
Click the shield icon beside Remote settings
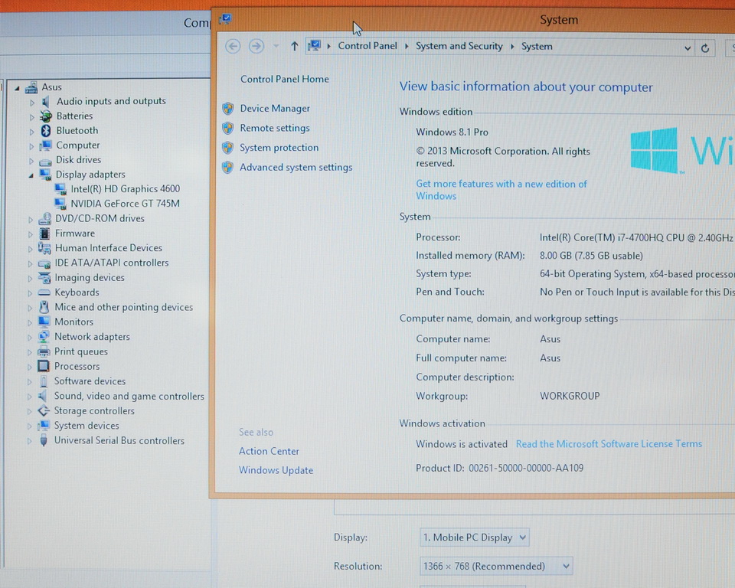point(228,128)
